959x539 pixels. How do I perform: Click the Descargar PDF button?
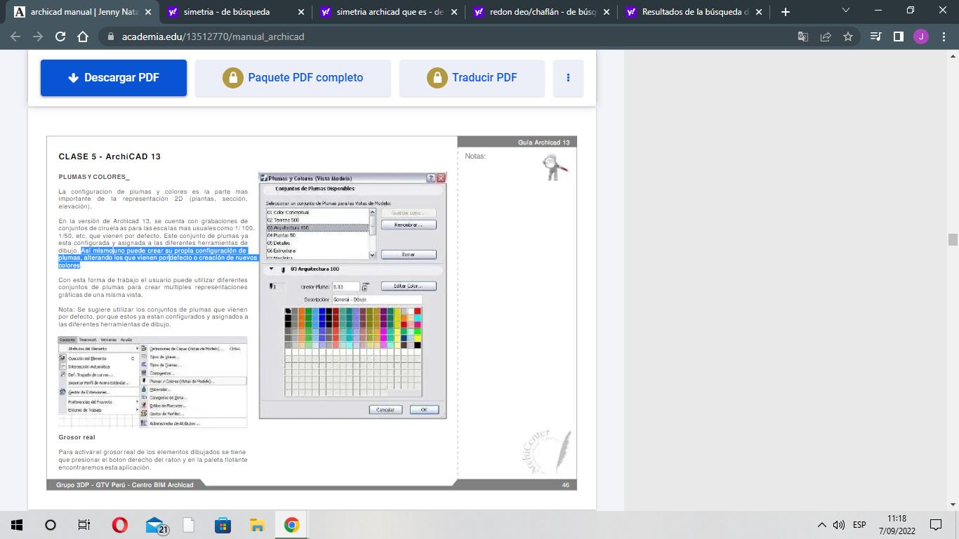tap(114, 78)
